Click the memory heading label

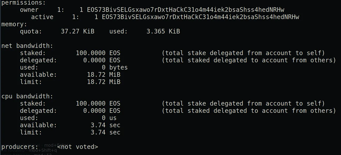coord(14,24)
